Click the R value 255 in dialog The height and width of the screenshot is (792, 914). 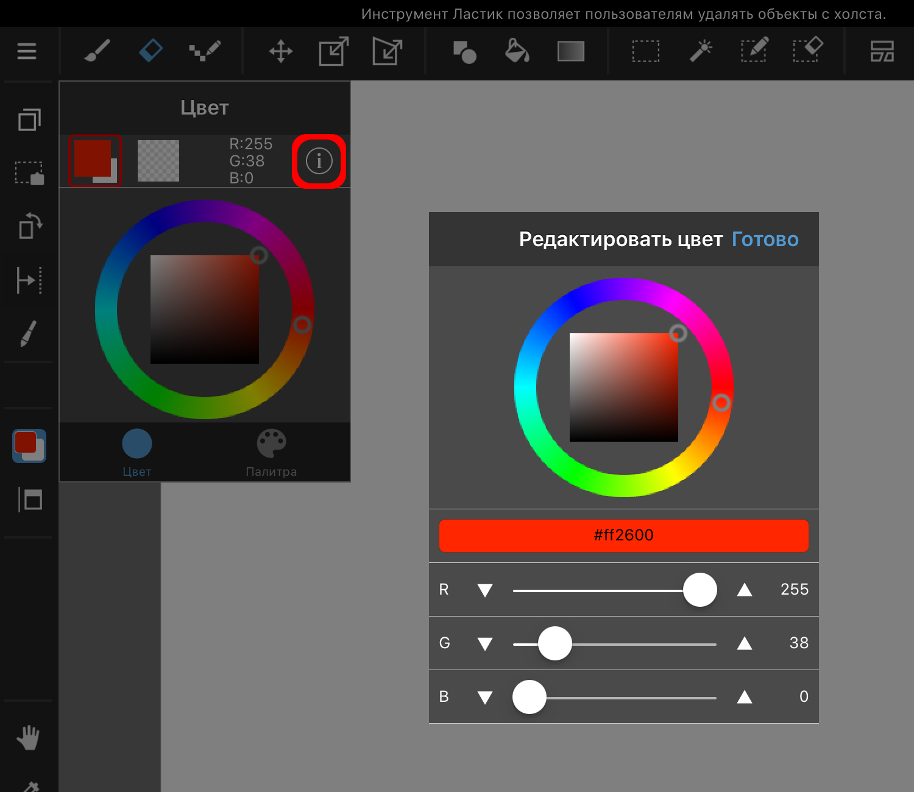tap(795, 590)
